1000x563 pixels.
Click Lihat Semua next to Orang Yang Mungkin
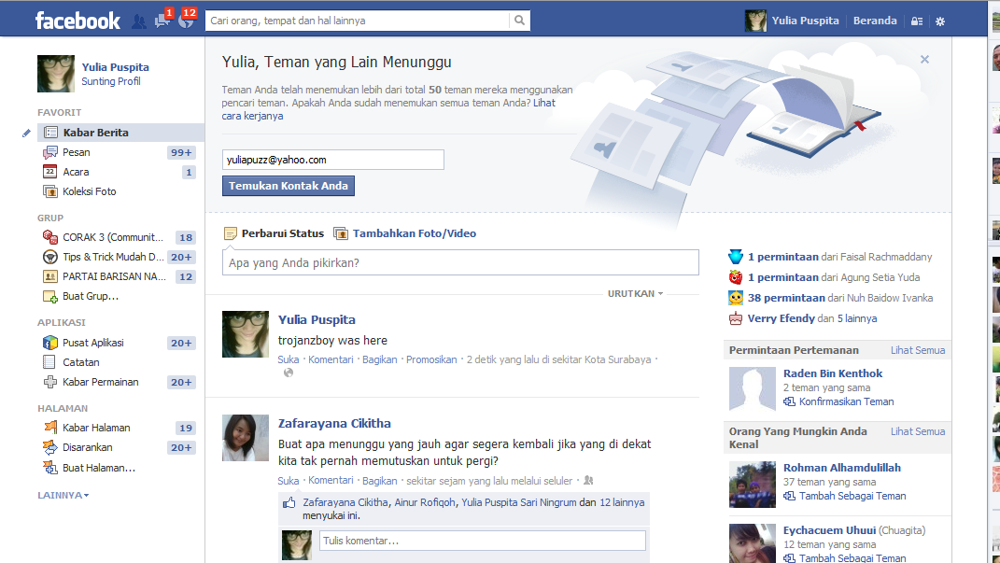click(918, 431)
